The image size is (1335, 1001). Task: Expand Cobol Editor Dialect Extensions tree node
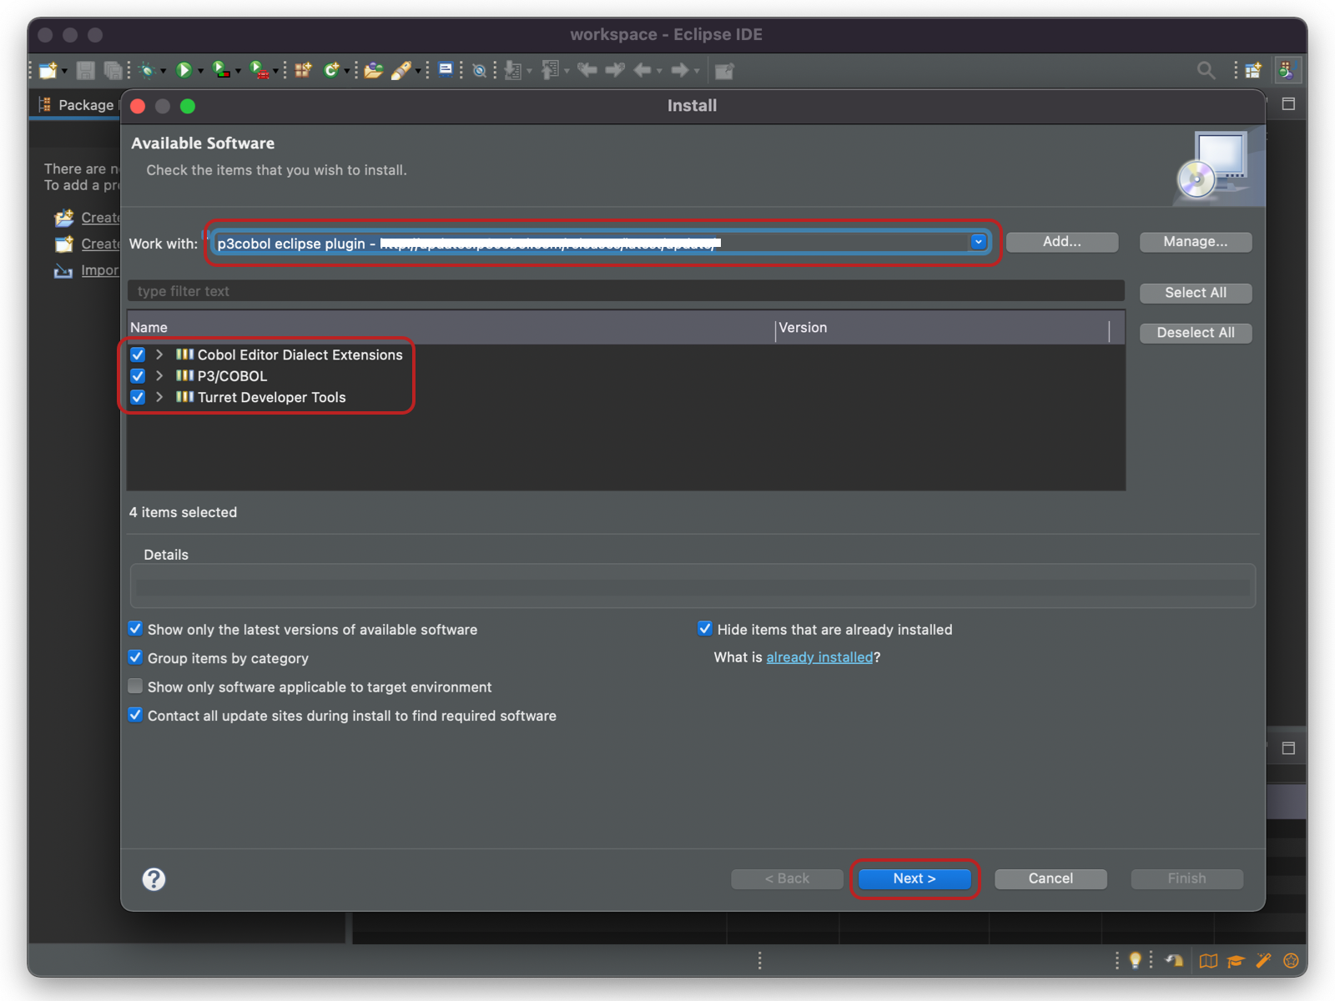click(159, 355)
